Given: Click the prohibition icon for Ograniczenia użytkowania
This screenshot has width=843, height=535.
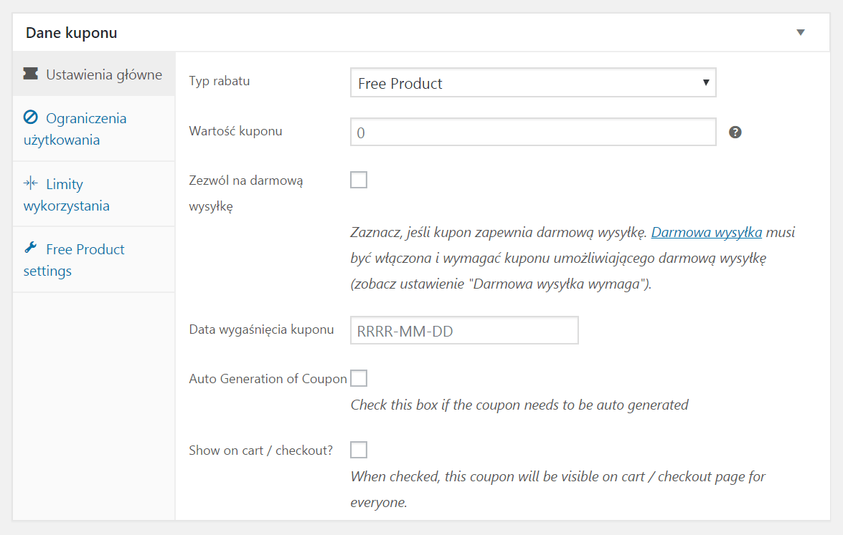Looking at the screenshot, I should tap(31, 117).
